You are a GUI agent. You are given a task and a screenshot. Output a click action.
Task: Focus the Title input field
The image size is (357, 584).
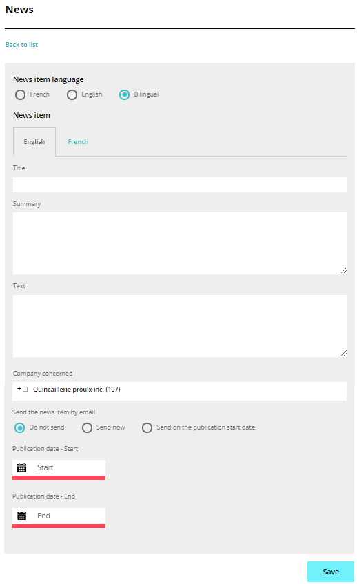pos(180,185)
